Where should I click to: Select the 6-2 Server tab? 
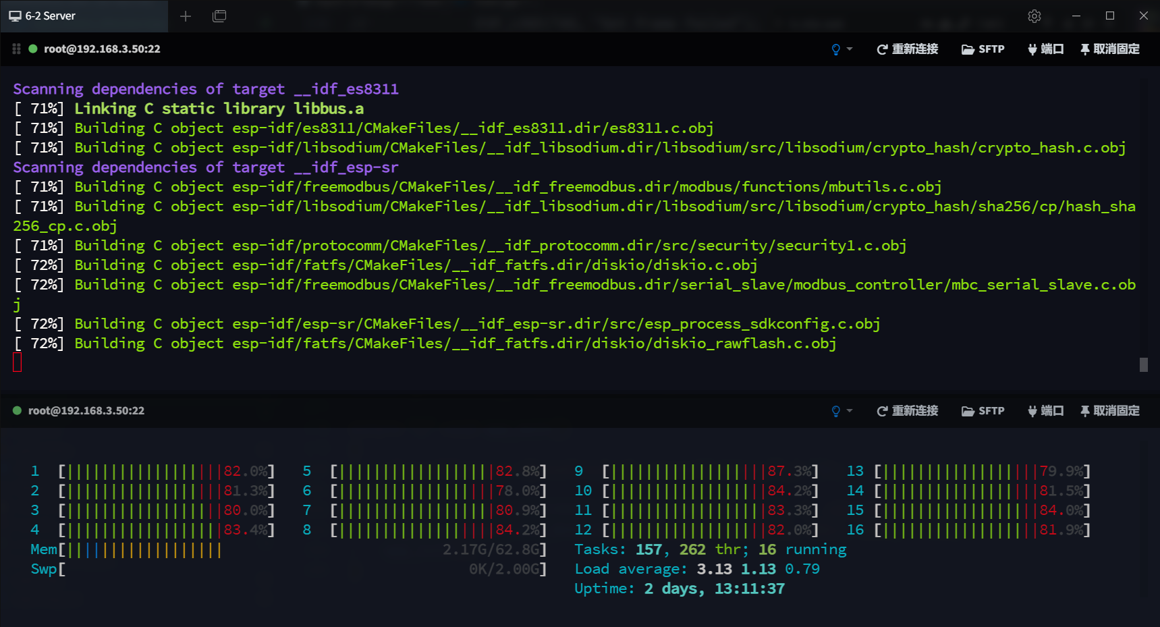click(84, 16)
